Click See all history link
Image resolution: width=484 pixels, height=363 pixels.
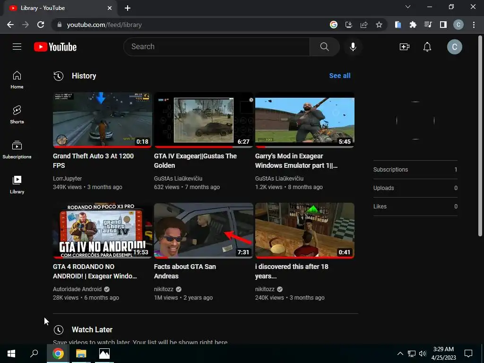pyautogui.click(x=340, y=76)
